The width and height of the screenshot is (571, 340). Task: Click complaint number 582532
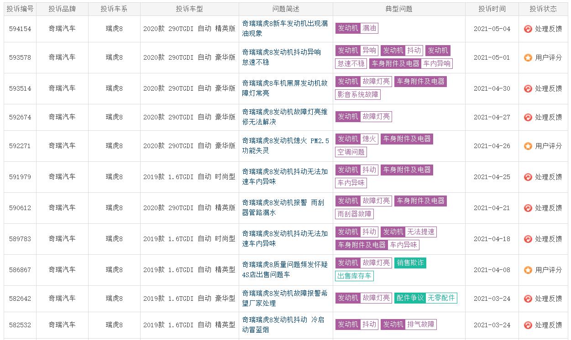tap(20, 325)
